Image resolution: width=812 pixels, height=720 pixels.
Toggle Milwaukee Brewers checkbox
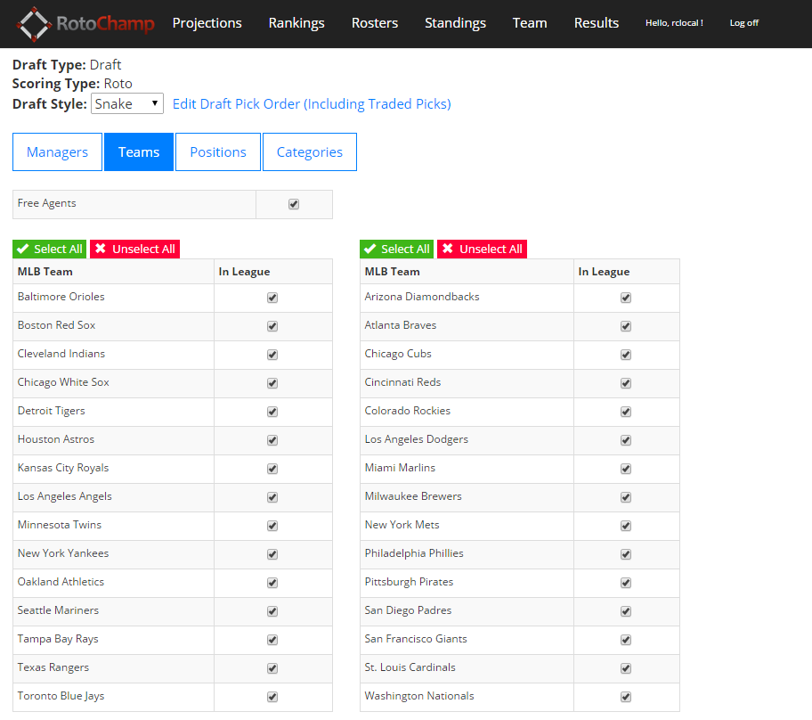pos(626,497)
